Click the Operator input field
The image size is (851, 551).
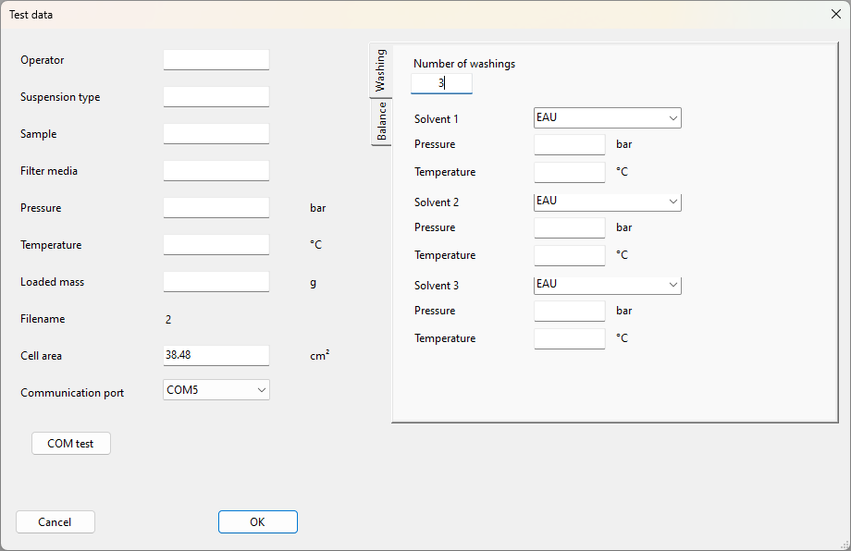(x=216, y=60)
